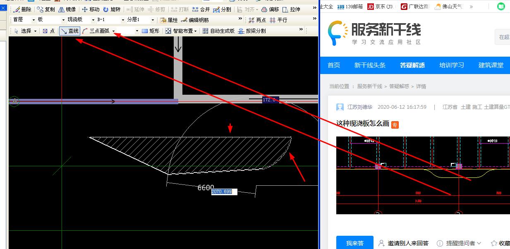Viewport: 510px width, 249px height.
Task: Switch to the 直线 line drawing tool
Action: click(69, 31)
